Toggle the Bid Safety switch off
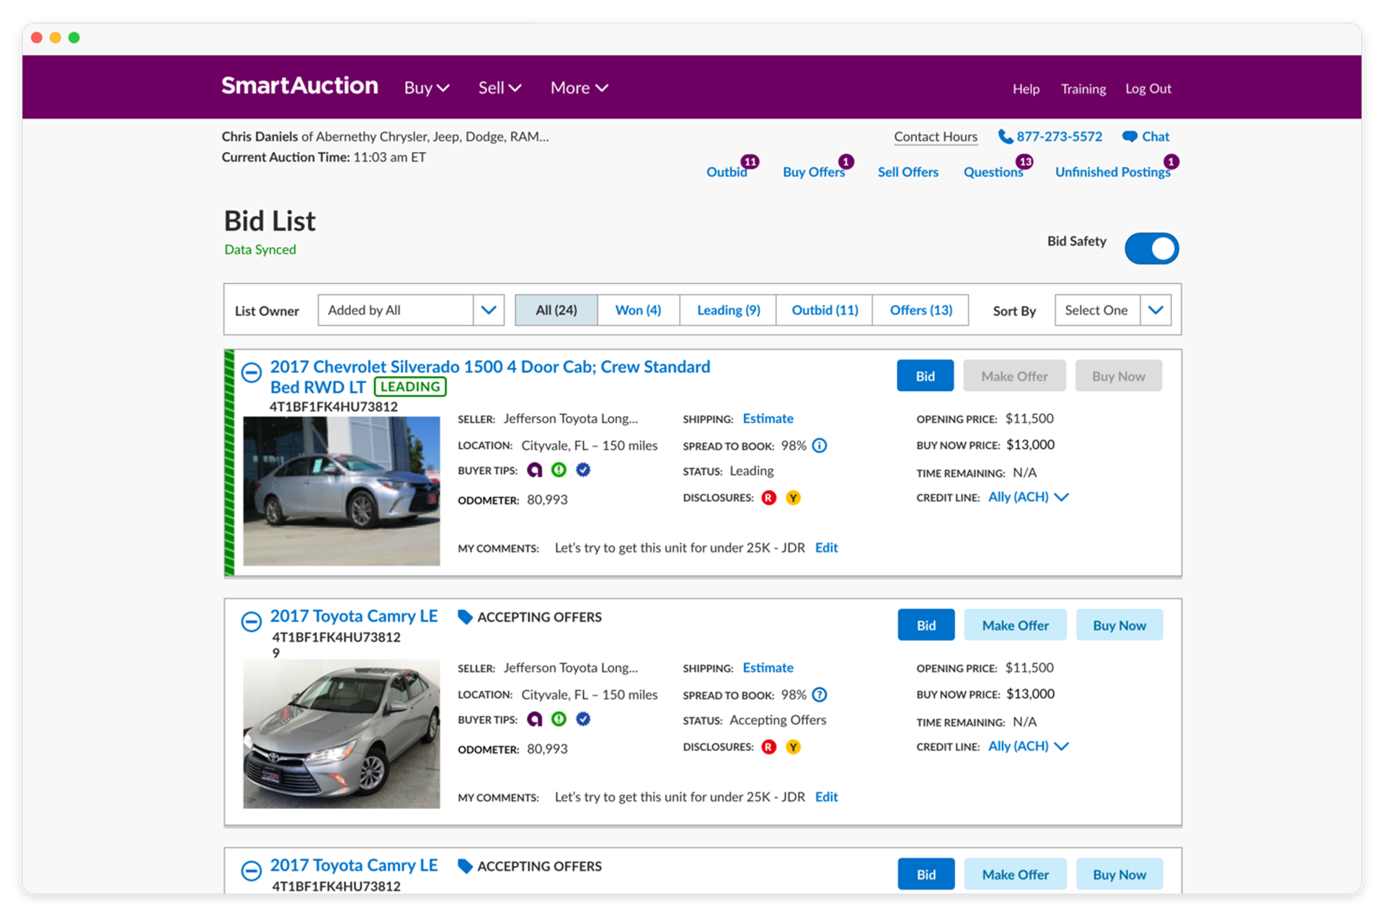 coord(1151,249)
